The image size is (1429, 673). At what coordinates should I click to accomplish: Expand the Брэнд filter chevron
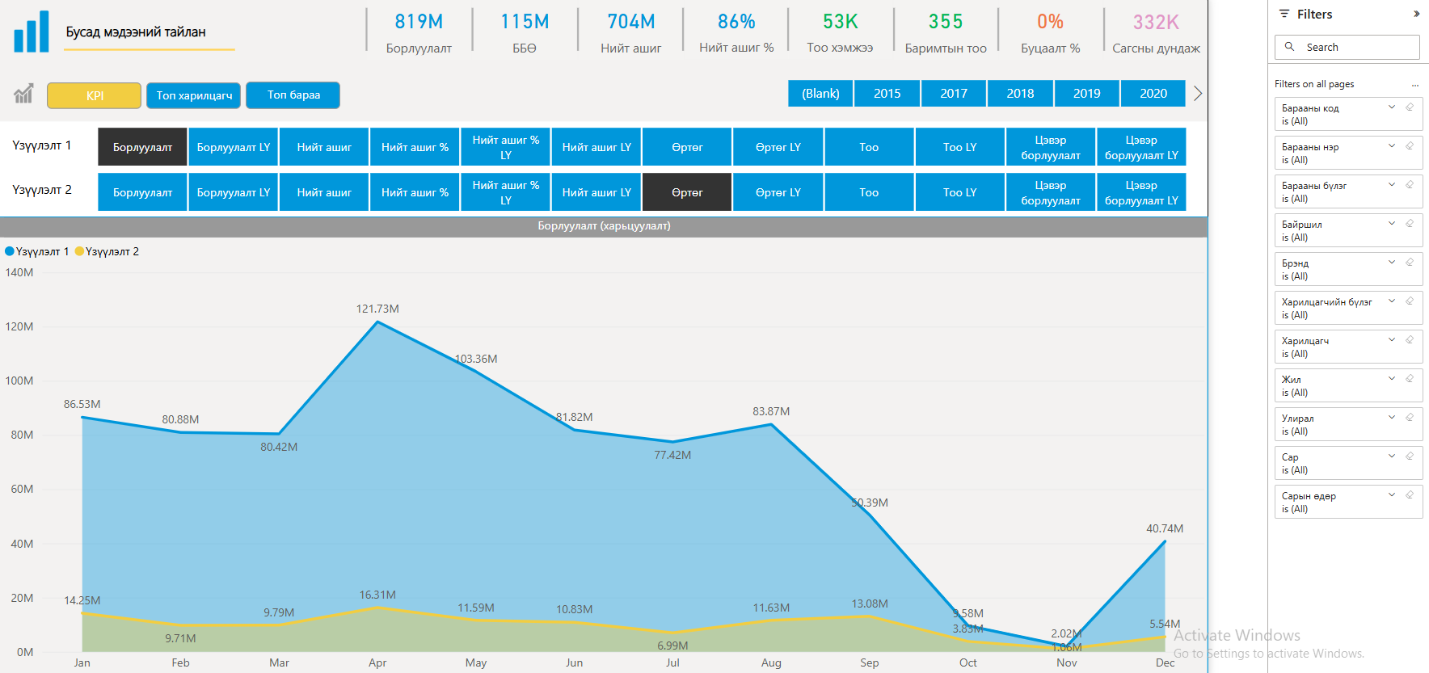[x=1392, y=263]
